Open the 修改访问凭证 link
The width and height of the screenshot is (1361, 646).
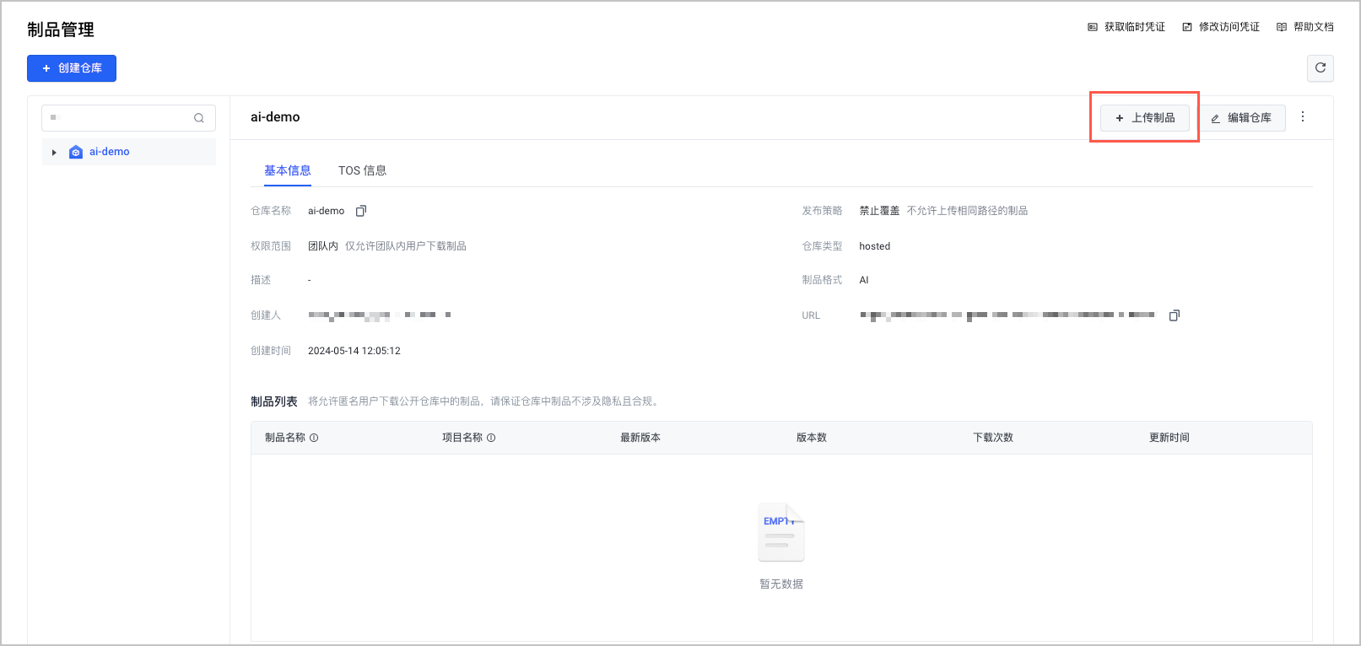[1221, 27]
